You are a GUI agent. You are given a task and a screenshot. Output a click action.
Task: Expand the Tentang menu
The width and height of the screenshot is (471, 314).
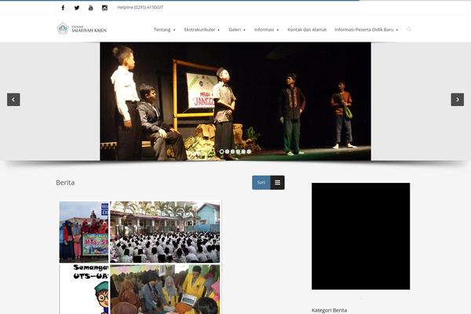point(164,30)
